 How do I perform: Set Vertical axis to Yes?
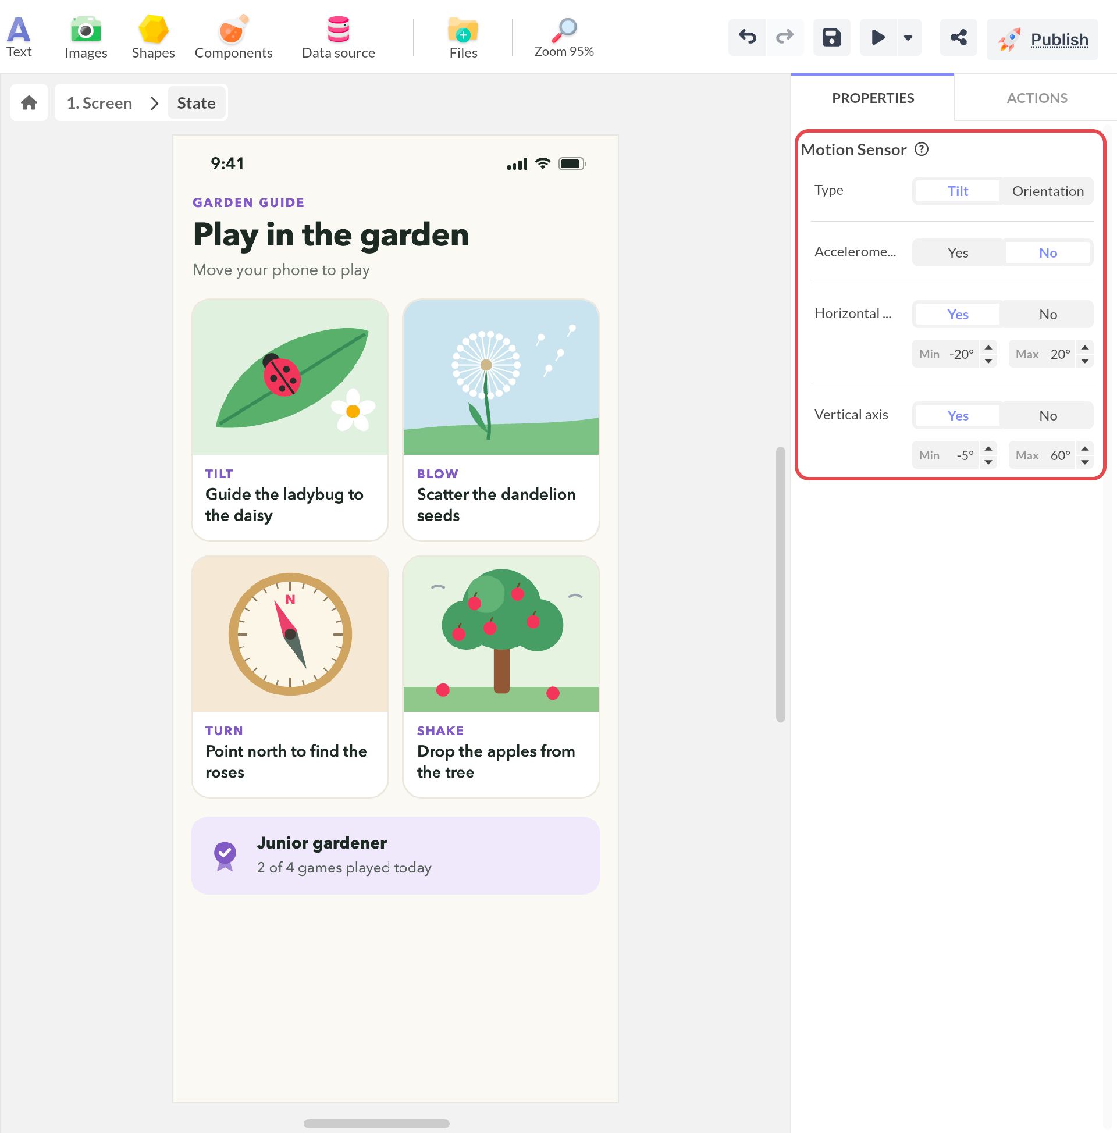pos(958,415)
